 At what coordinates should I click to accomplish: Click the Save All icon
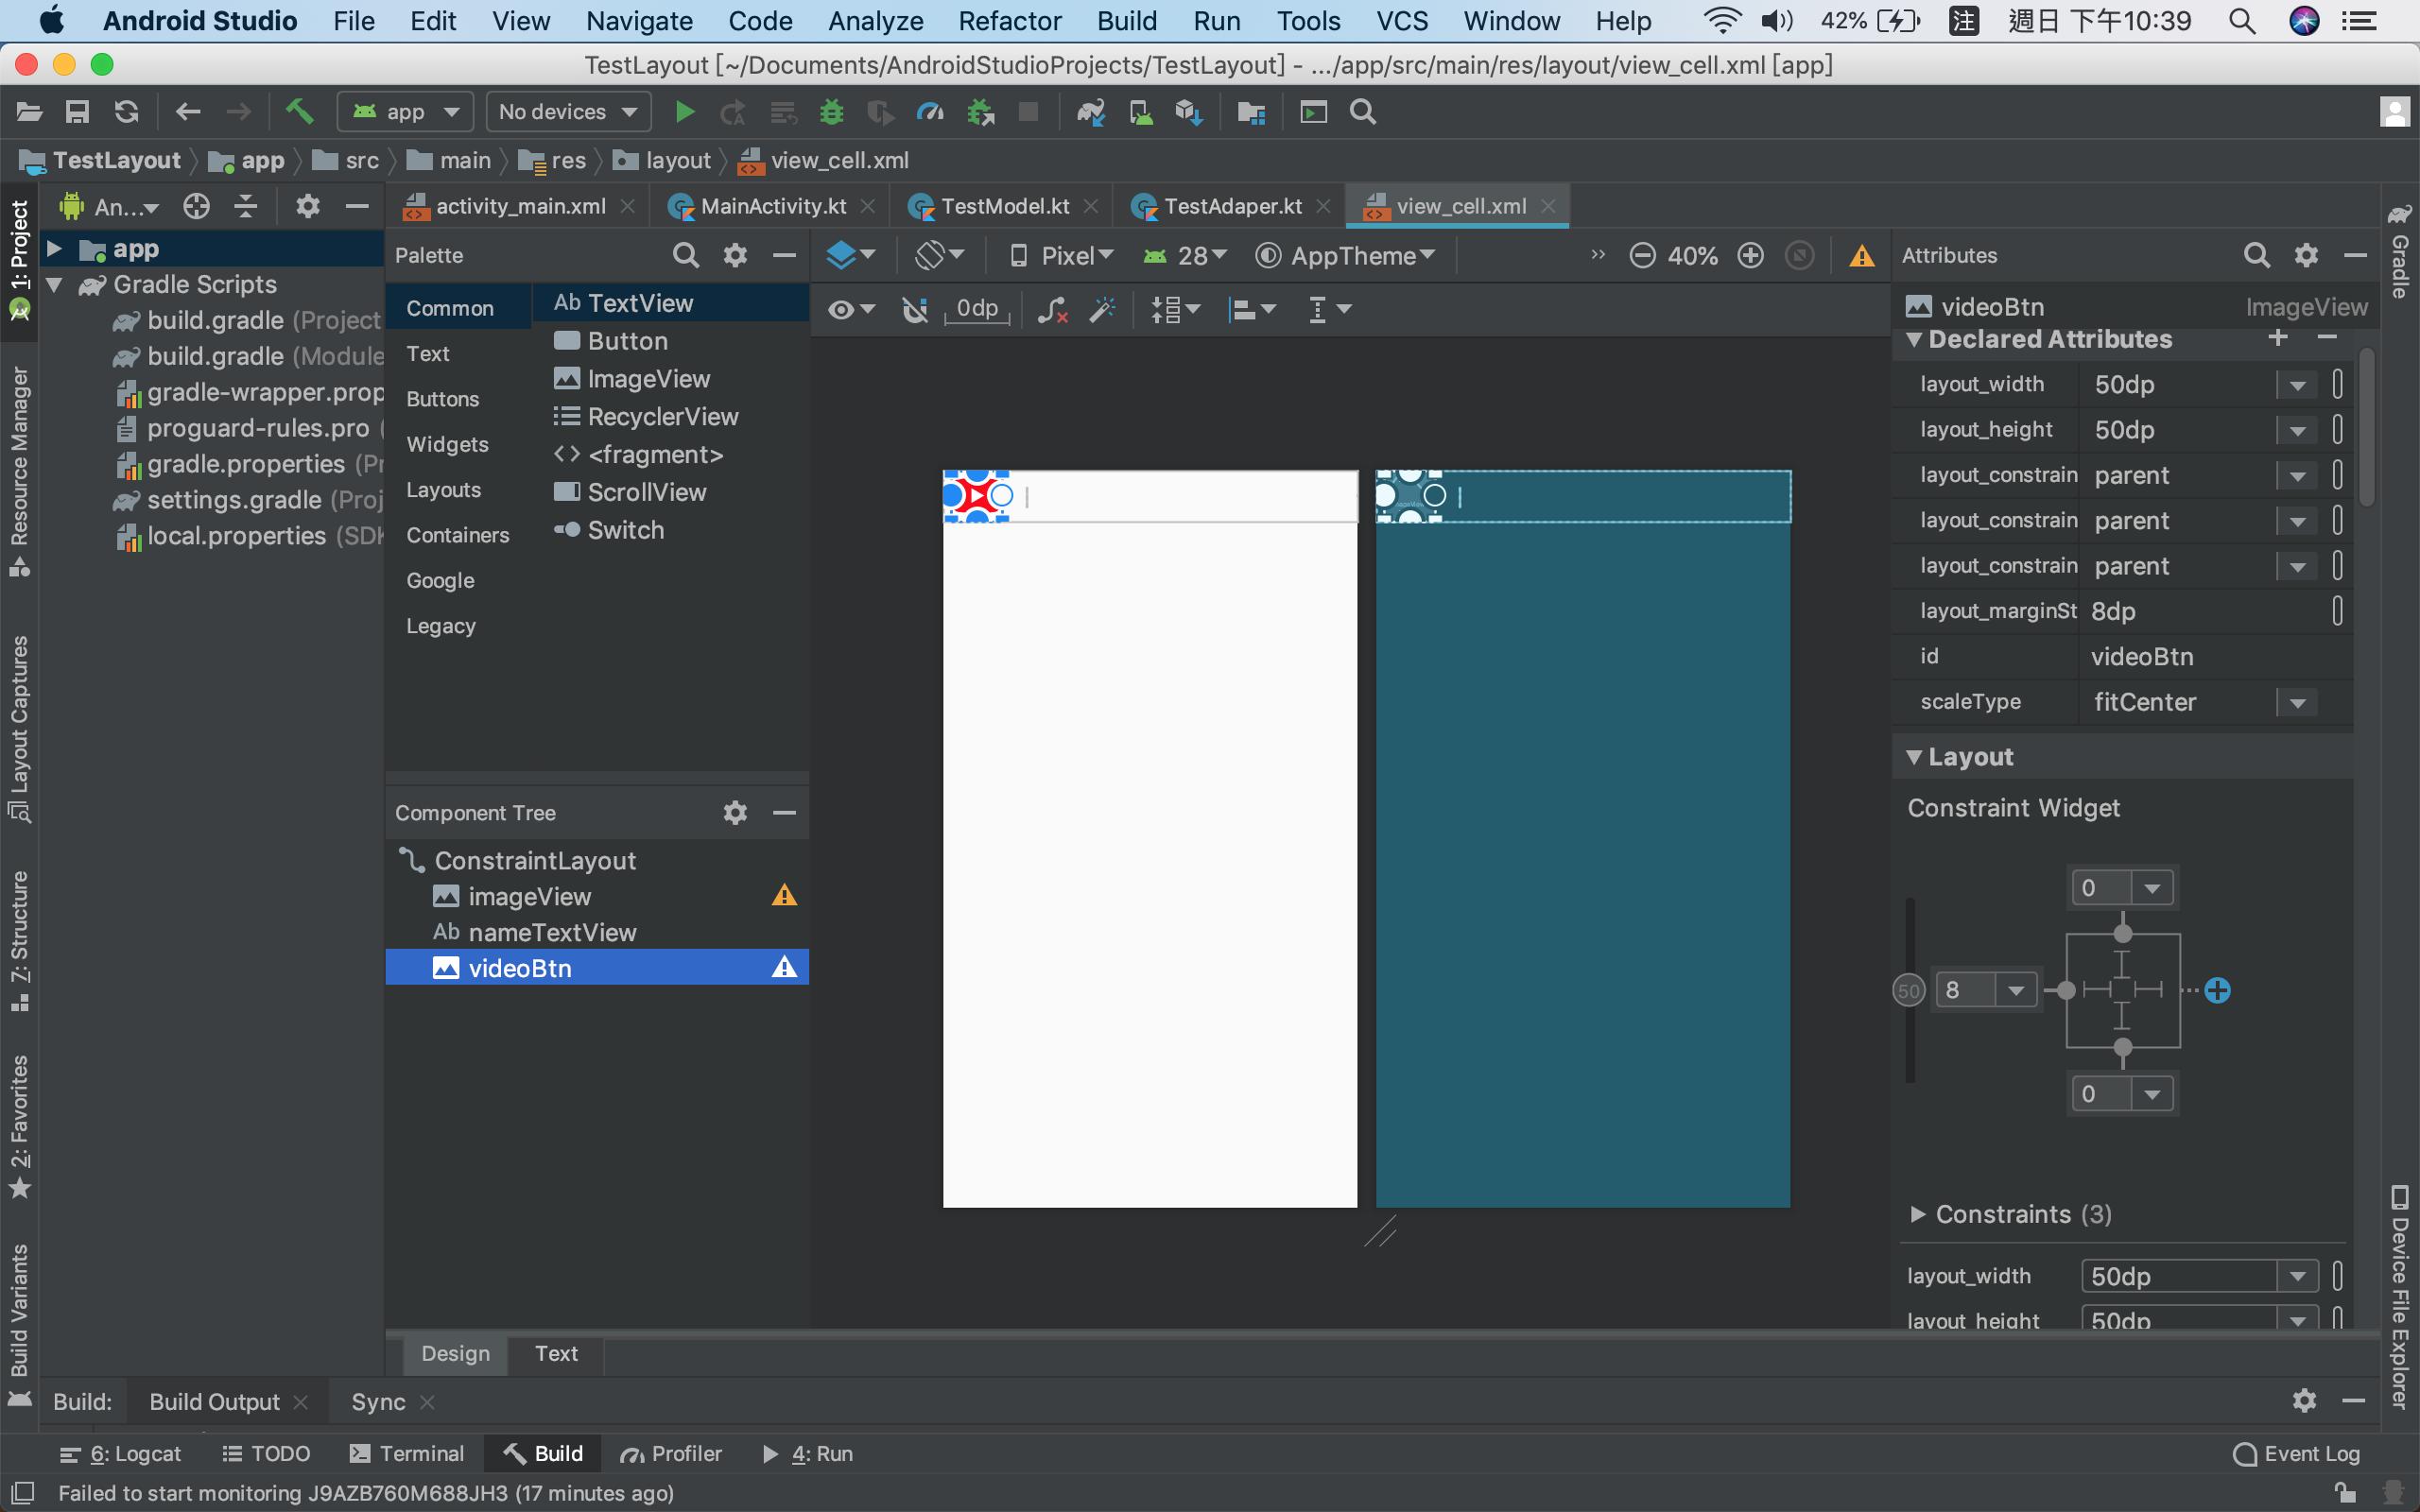77,112
